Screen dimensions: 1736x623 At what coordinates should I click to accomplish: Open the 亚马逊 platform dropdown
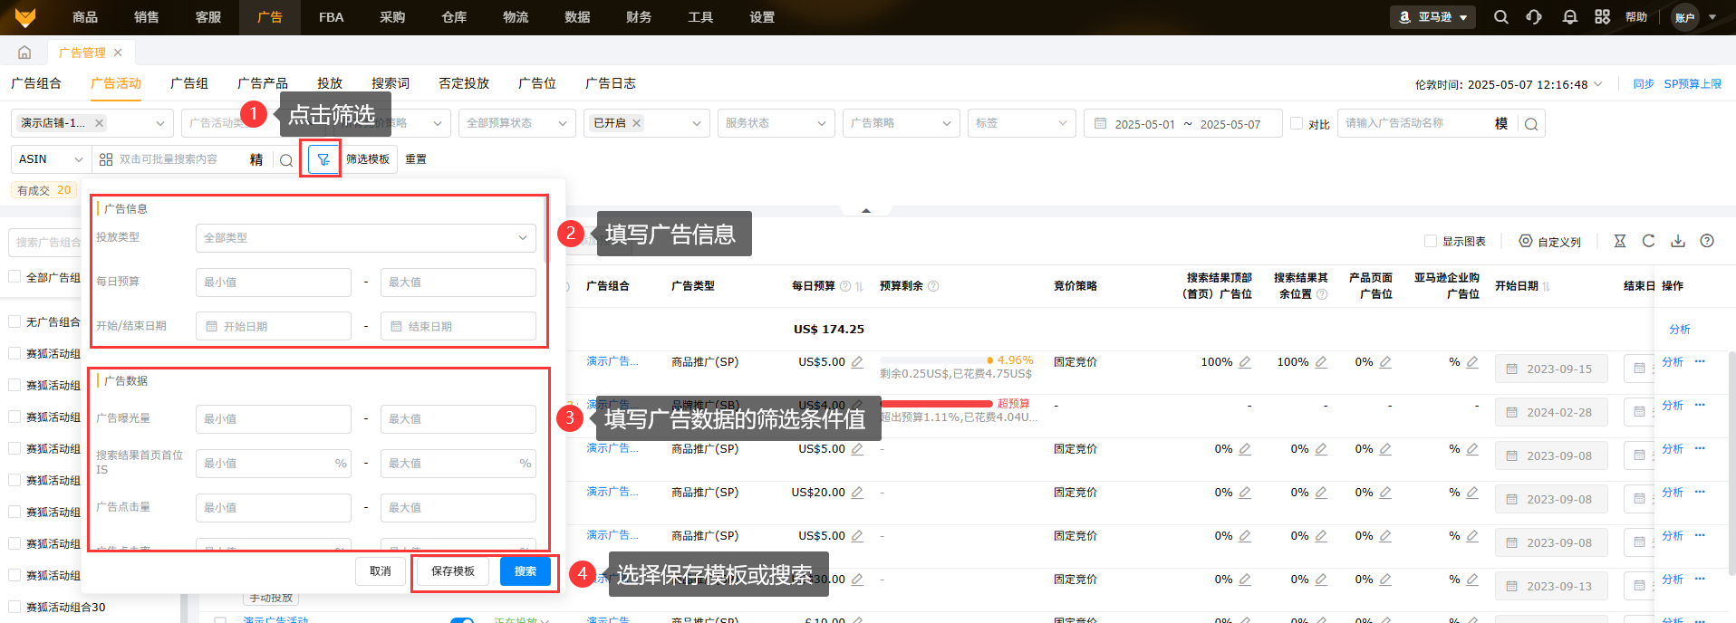[1432, 17]
